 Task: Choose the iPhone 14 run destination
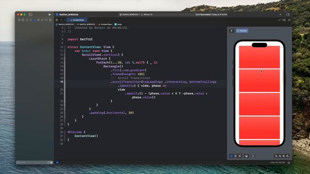pyautogui.click(x=147, y=14)
